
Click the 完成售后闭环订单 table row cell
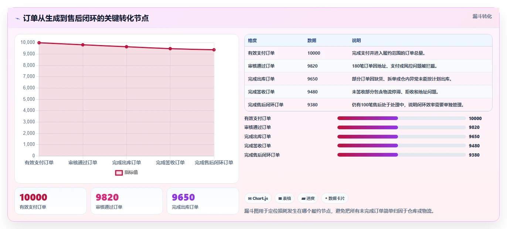[274, 105]
